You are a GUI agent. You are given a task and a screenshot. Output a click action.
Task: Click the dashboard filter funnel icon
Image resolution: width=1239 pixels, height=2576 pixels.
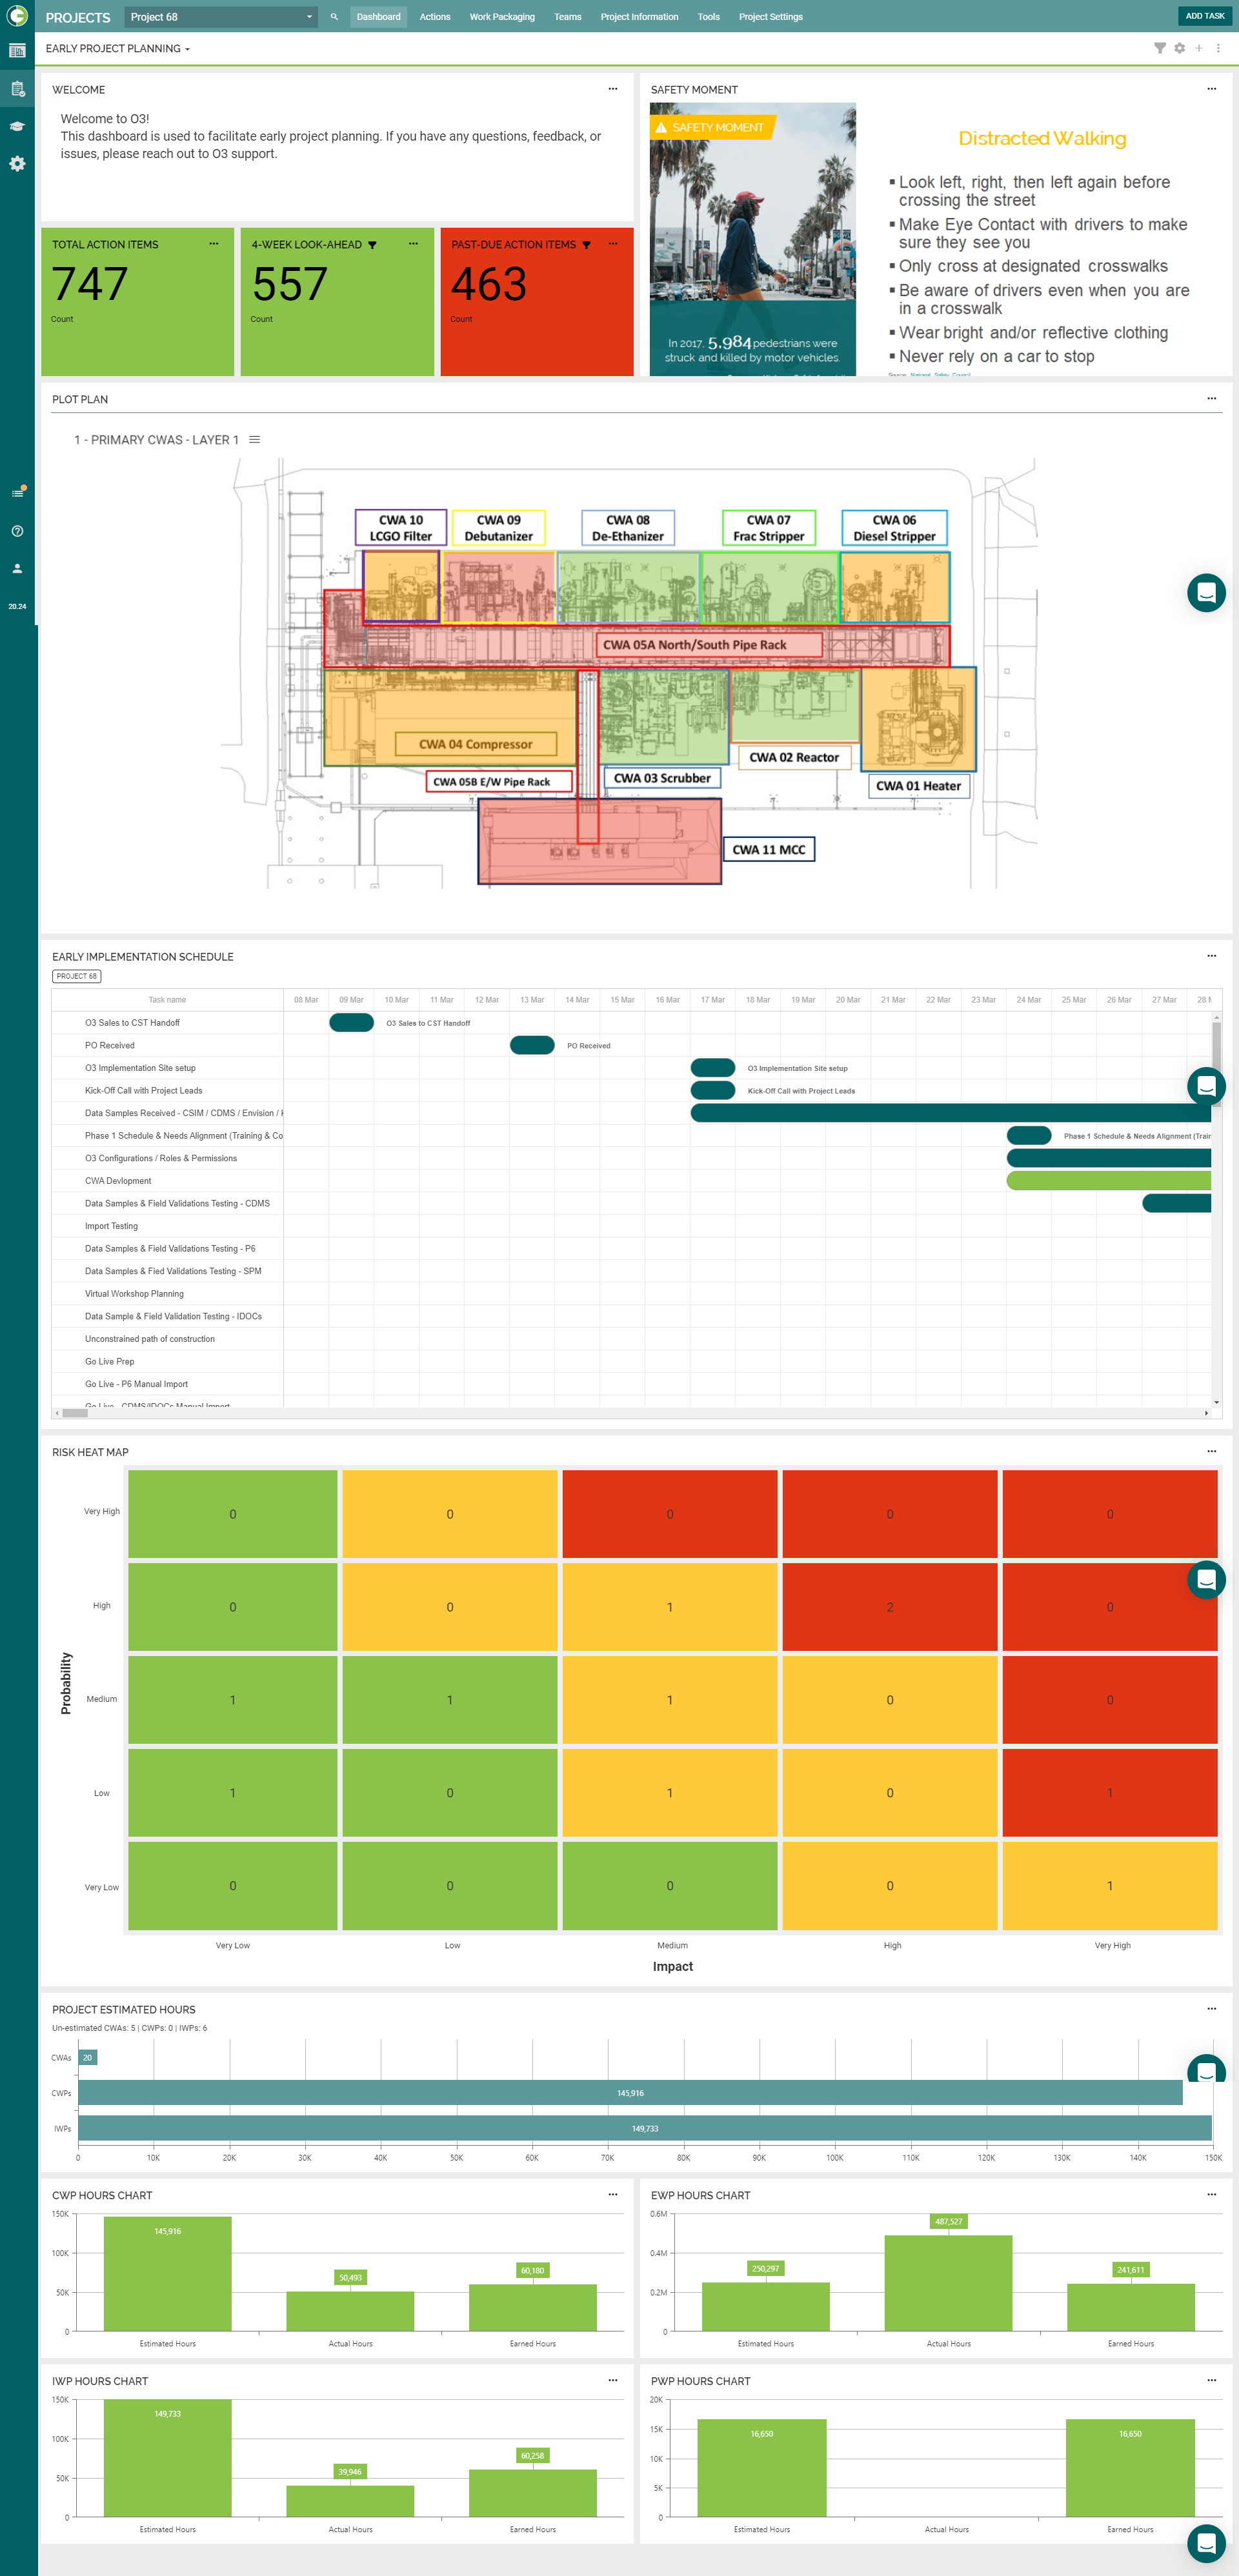point(1159,48)
